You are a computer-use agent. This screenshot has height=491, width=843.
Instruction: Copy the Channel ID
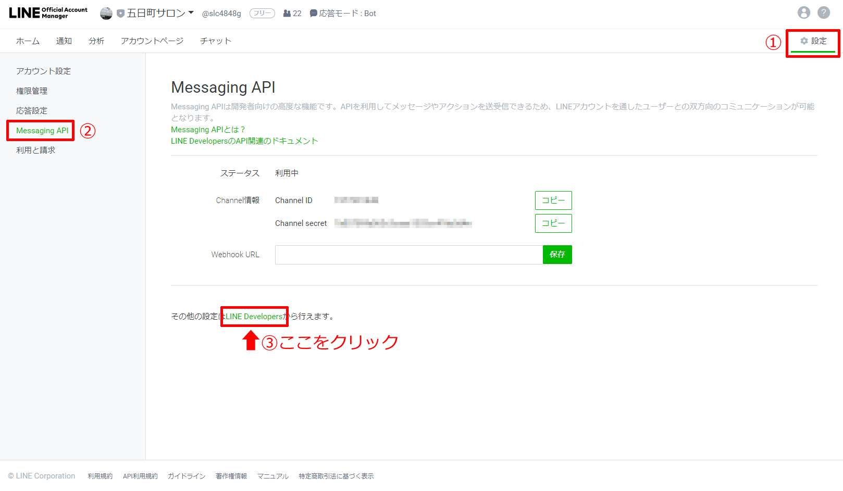point(553,200)
